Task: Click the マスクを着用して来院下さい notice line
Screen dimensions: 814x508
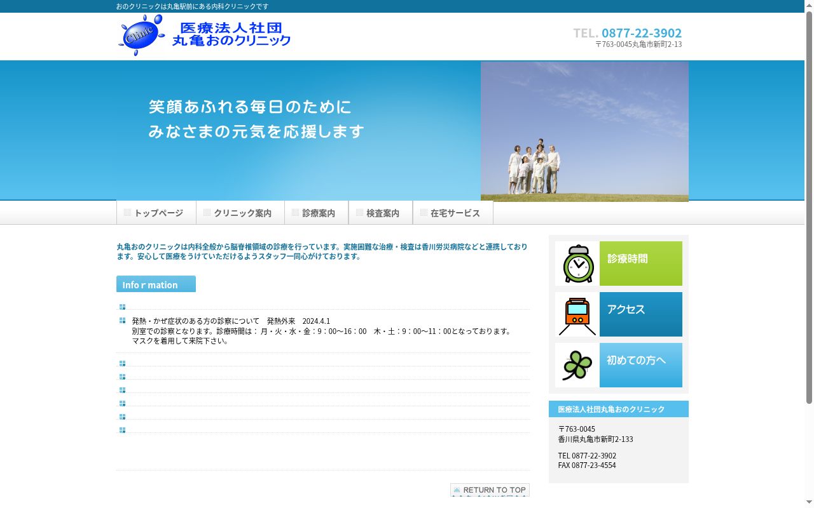Action: [181, 341]
